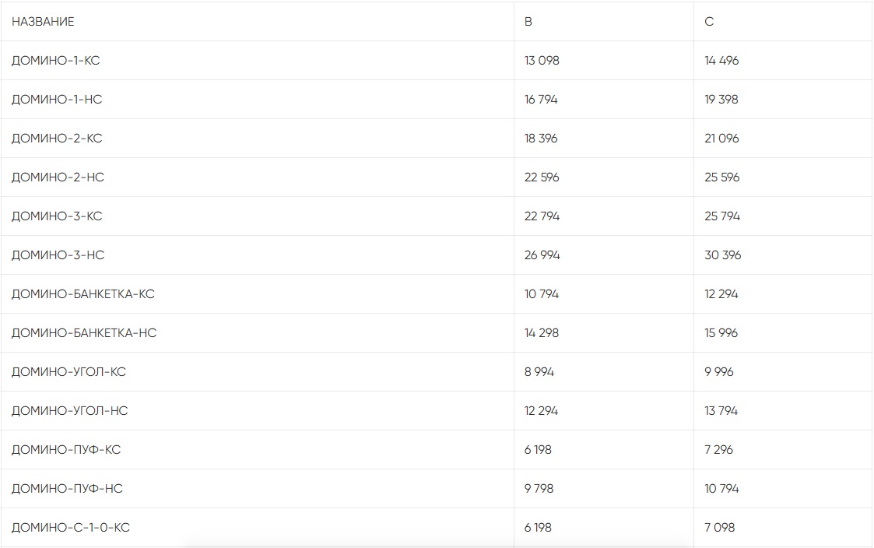874x548 pixels.
Task: Click the ДОМИНО-2-КС product name
Action: pos(57,139)
